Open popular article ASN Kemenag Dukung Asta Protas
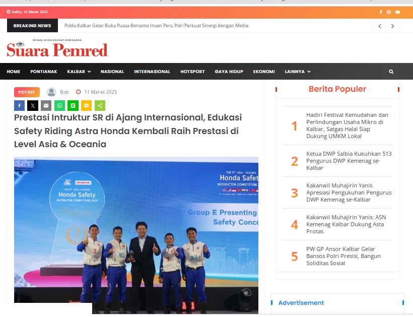Viewport: 413px width, 317px height. click(346, 224)
